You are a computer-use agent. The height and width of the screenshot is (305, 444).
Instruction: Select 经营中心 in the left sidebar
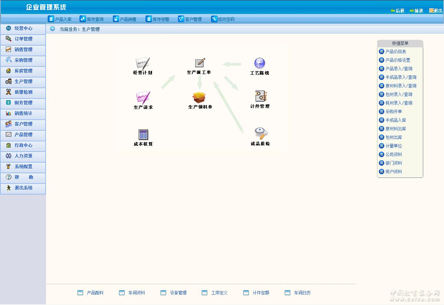tap(23, 28)
